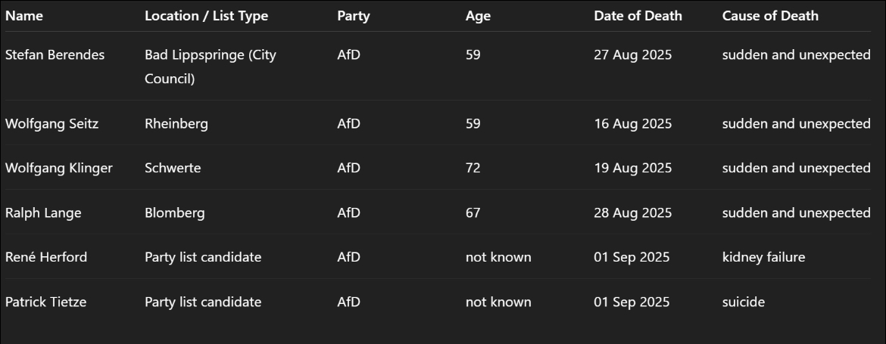The width and height of the screenshot is (886, 344).
Task: Select the Stefan Berendes name cell
Action: coord(55,55)
